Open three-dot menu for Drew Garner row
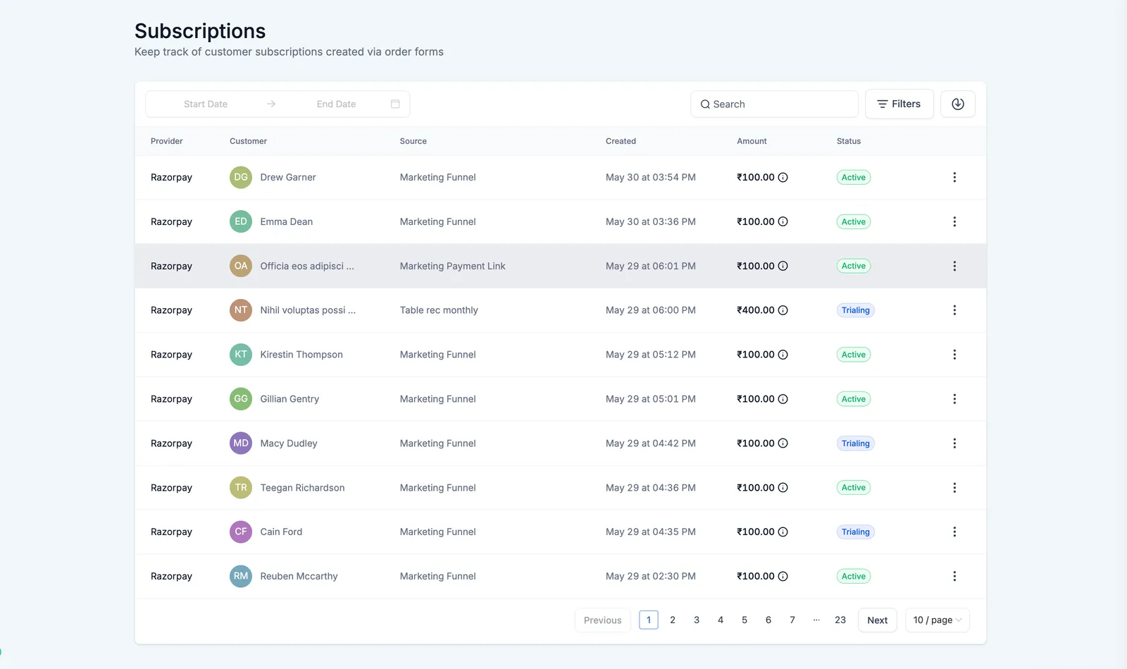Image resolution: width=1127 pixels, height=669 pixels. coord(954,177)
